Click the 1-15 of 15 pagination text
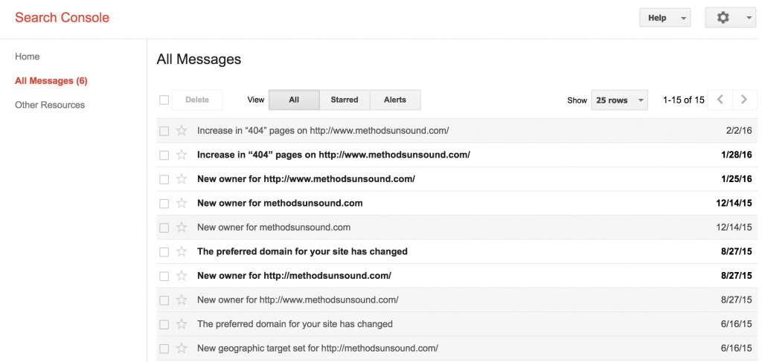 [x=684, y=100]
